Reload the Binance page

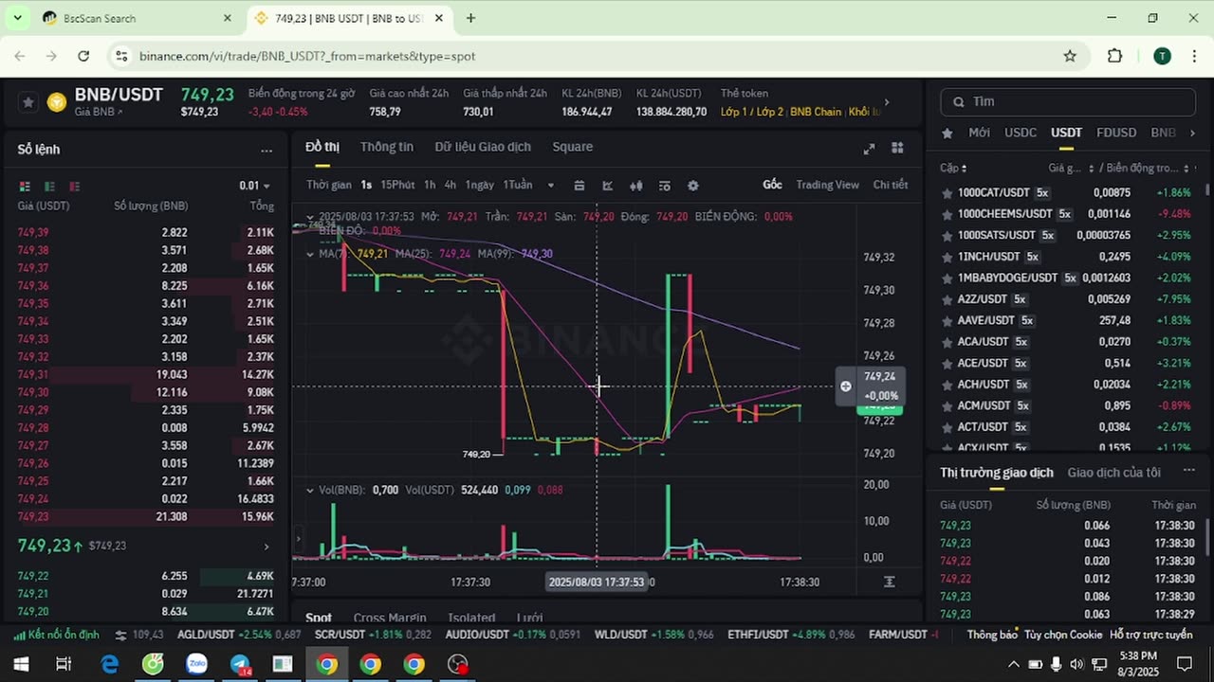point(83,56)
